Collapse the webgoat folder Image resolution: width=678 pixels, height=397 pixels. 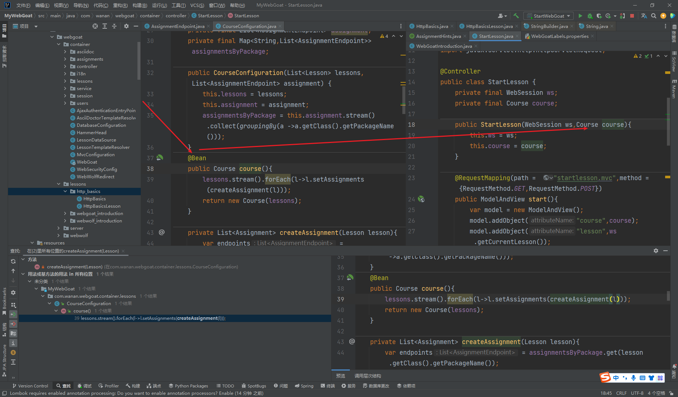[52, 37]
